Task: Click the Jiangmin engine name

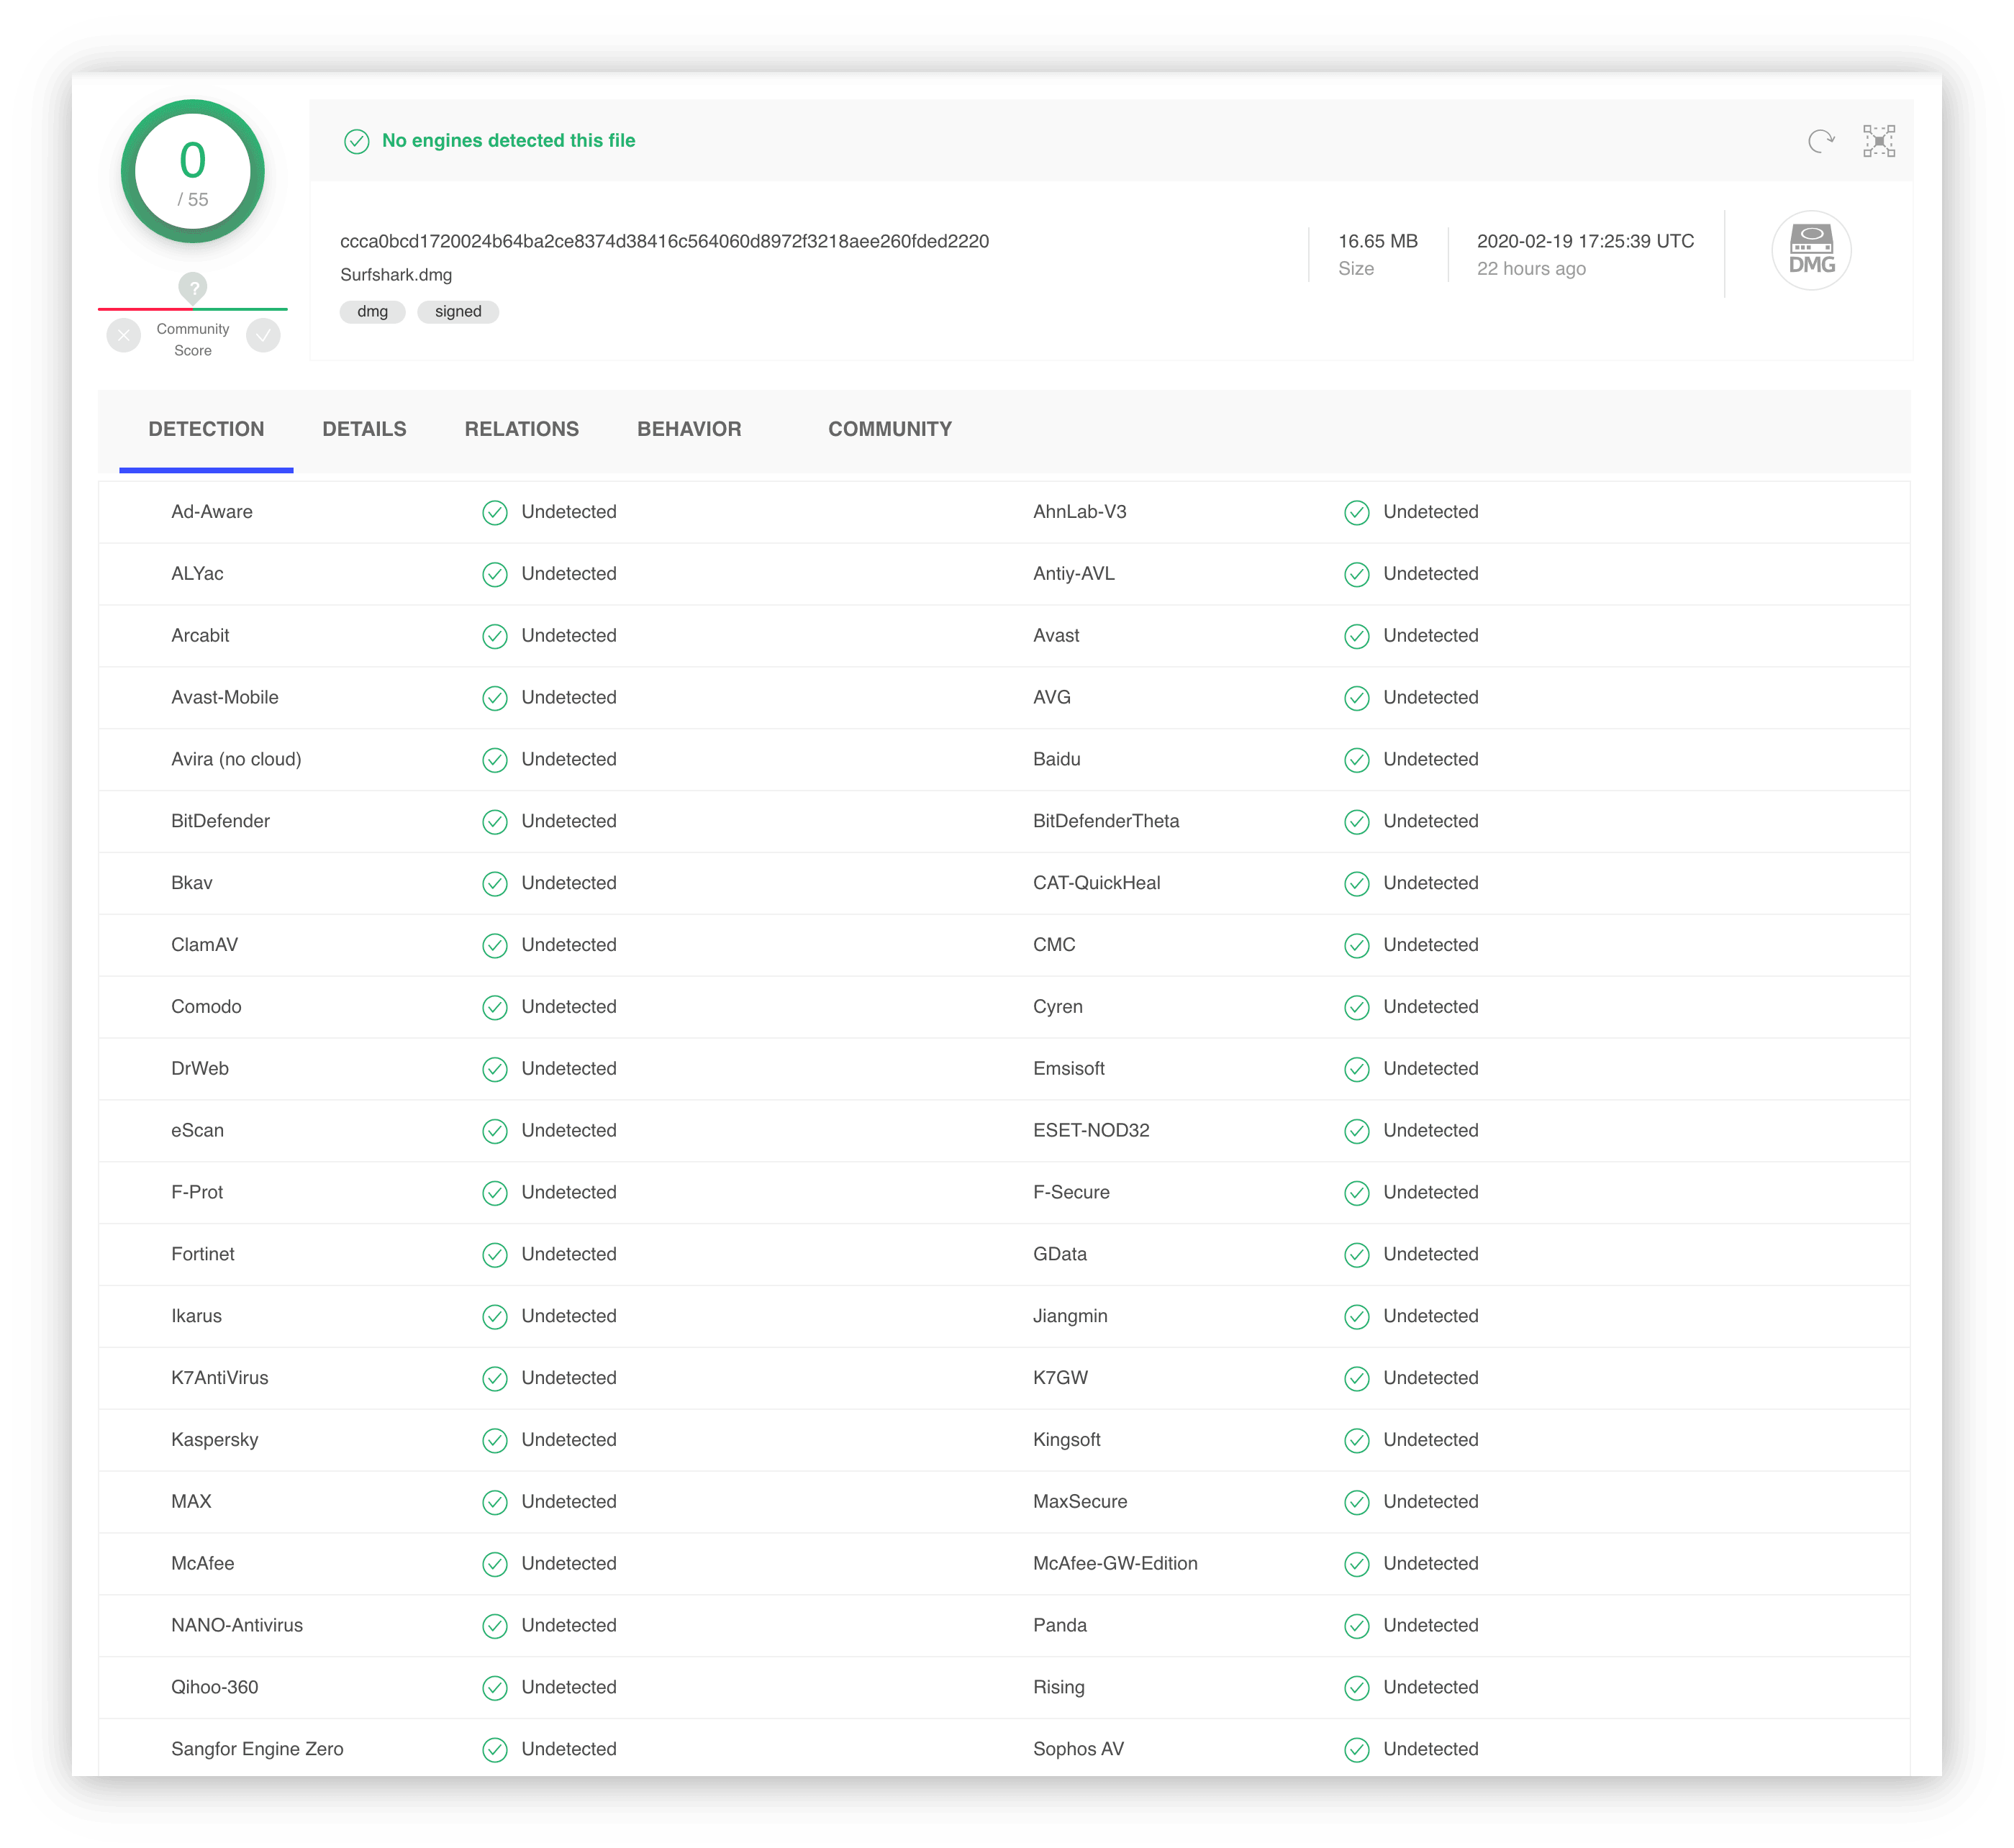Action: click(1069, 1316)
